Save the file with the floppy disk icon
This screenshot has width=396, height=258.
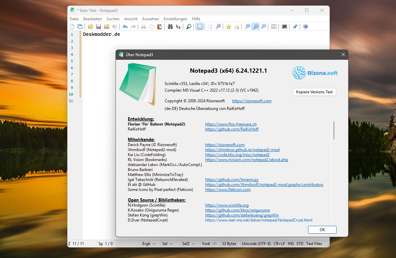[99, 27]
